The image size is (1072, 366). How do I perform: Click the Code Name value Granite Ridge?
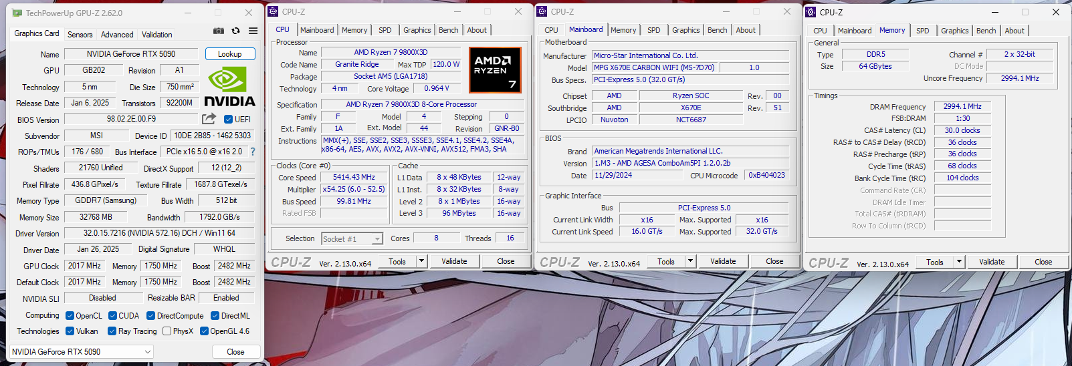click(357, 65)
